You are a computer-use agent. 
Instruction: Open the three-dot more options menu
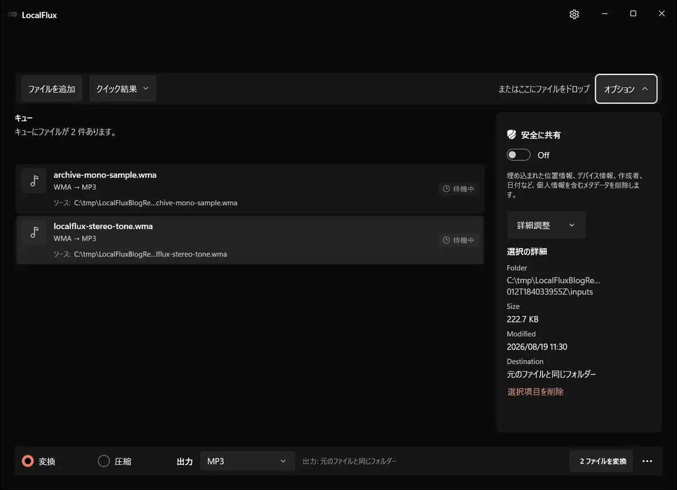click(647, 461)
